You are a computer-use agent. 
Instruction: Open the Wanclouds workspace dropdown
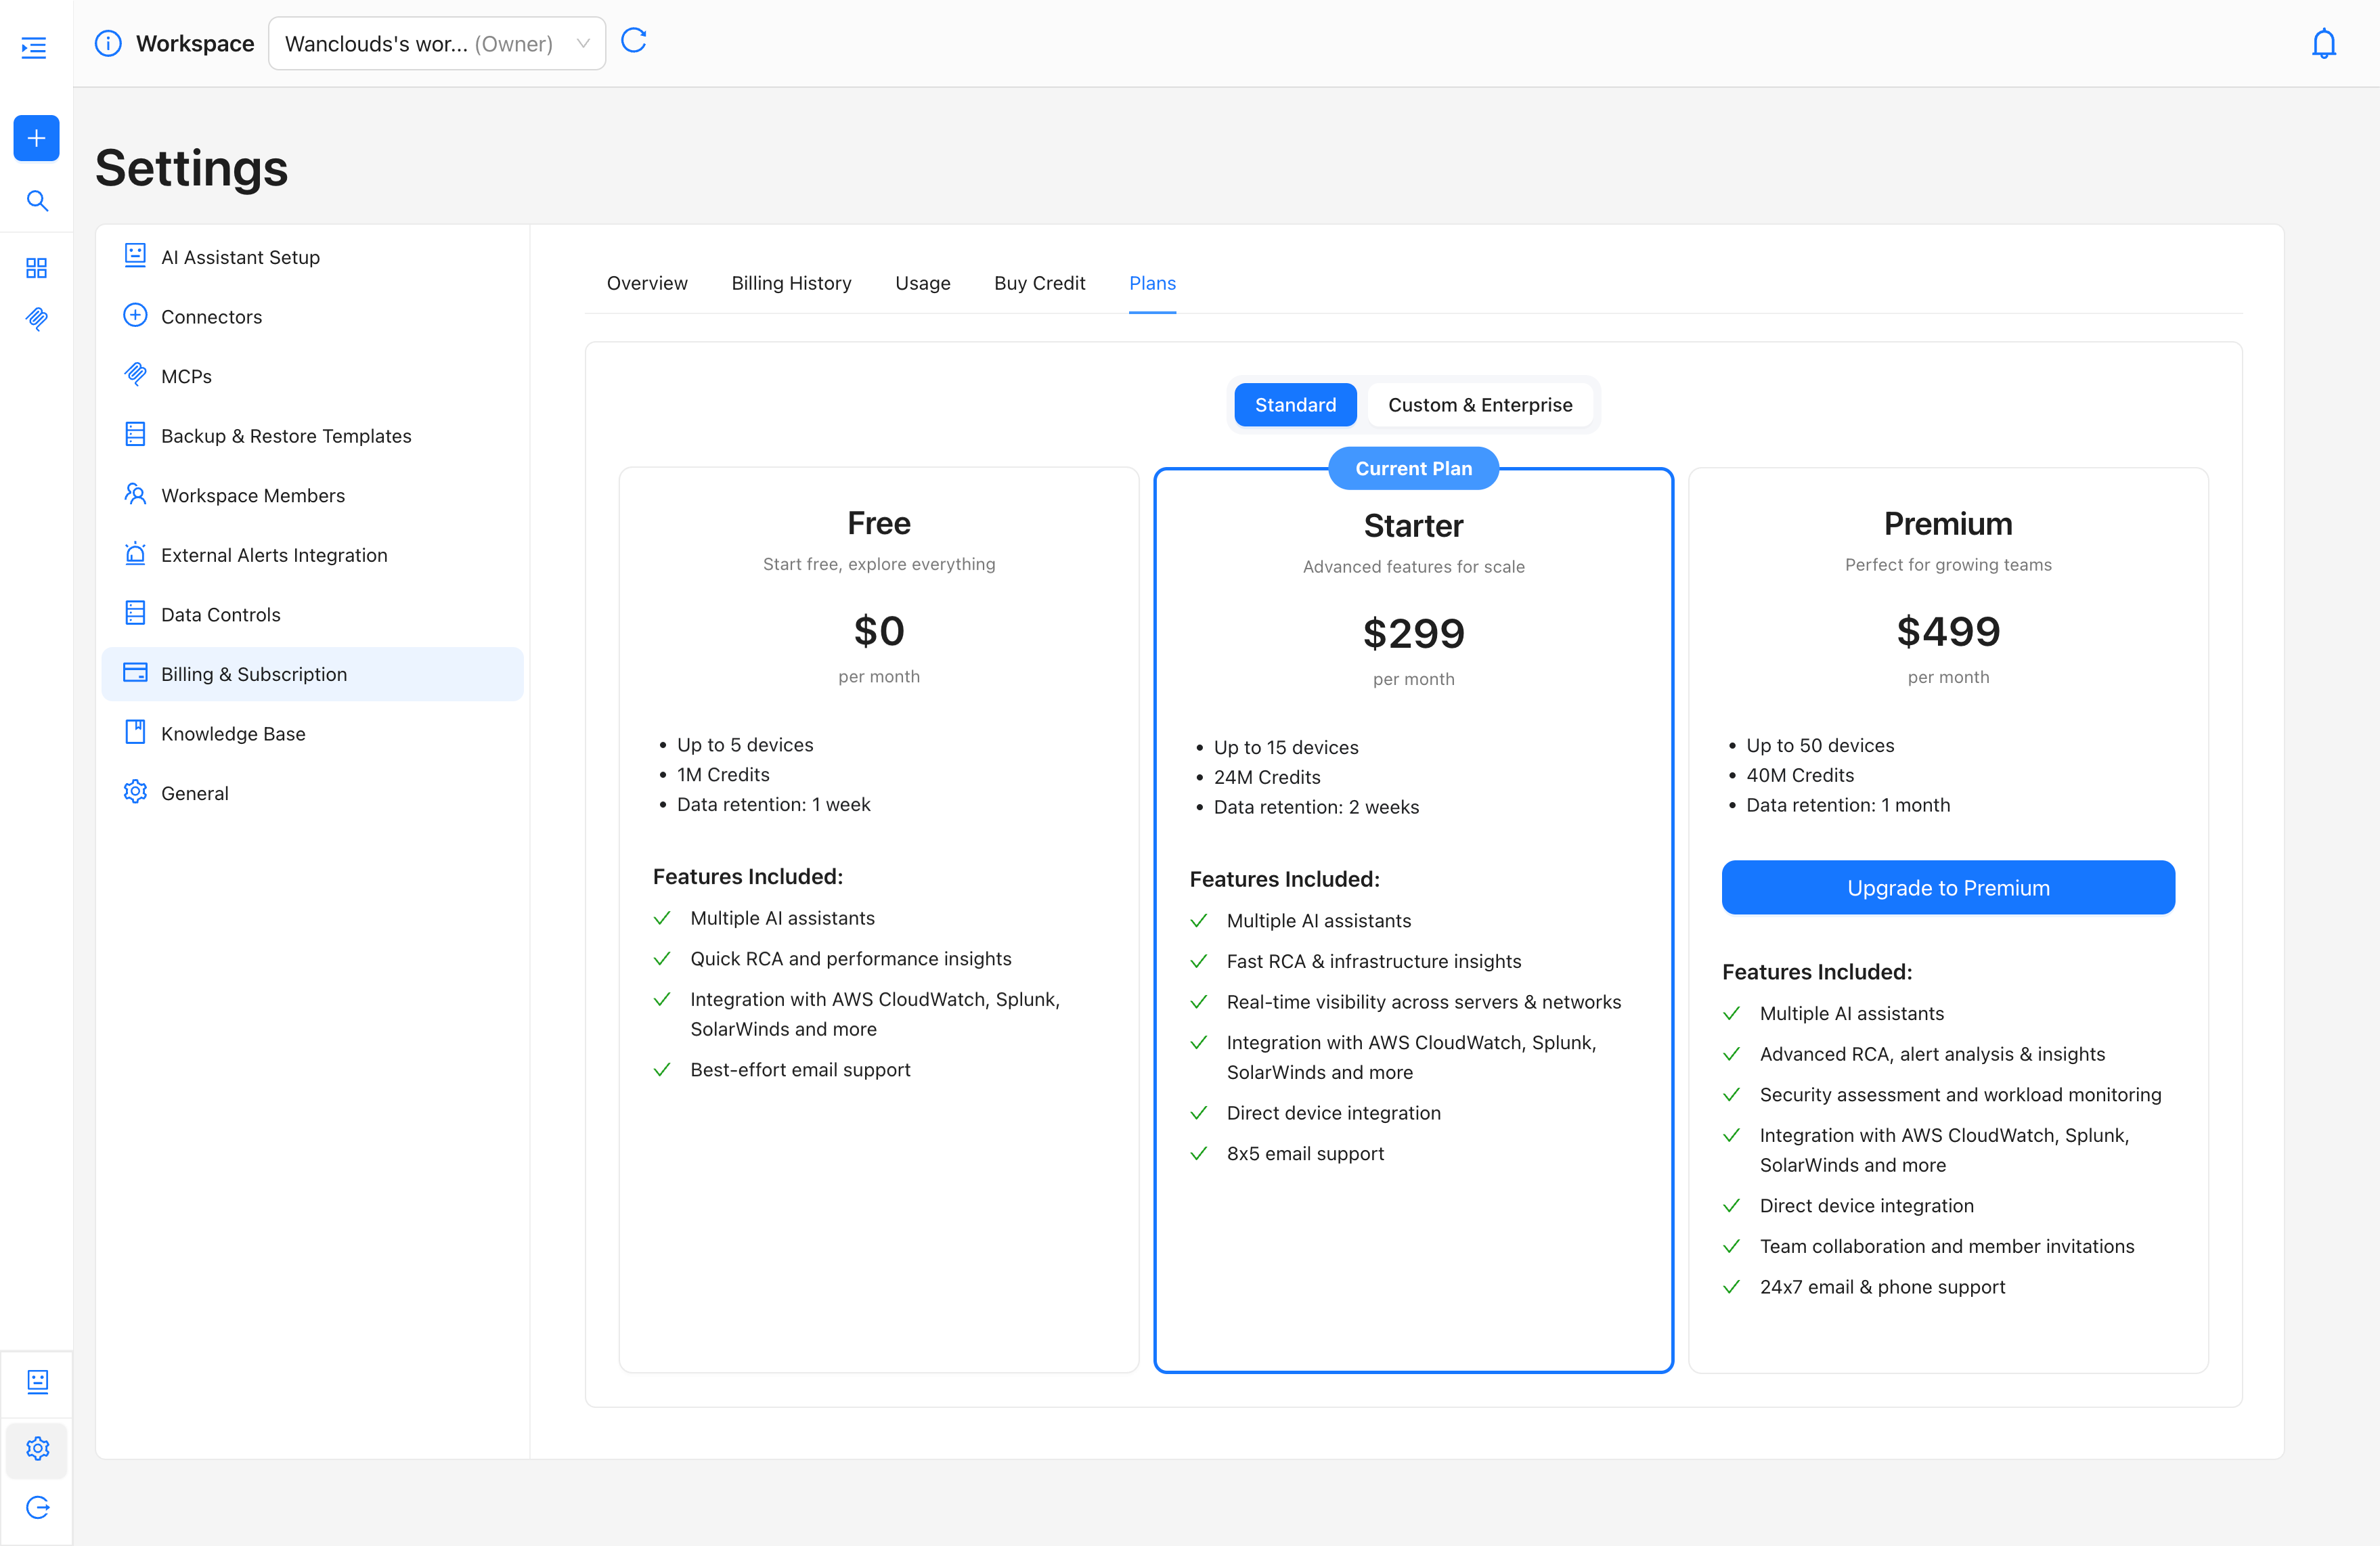coord(437,44)
